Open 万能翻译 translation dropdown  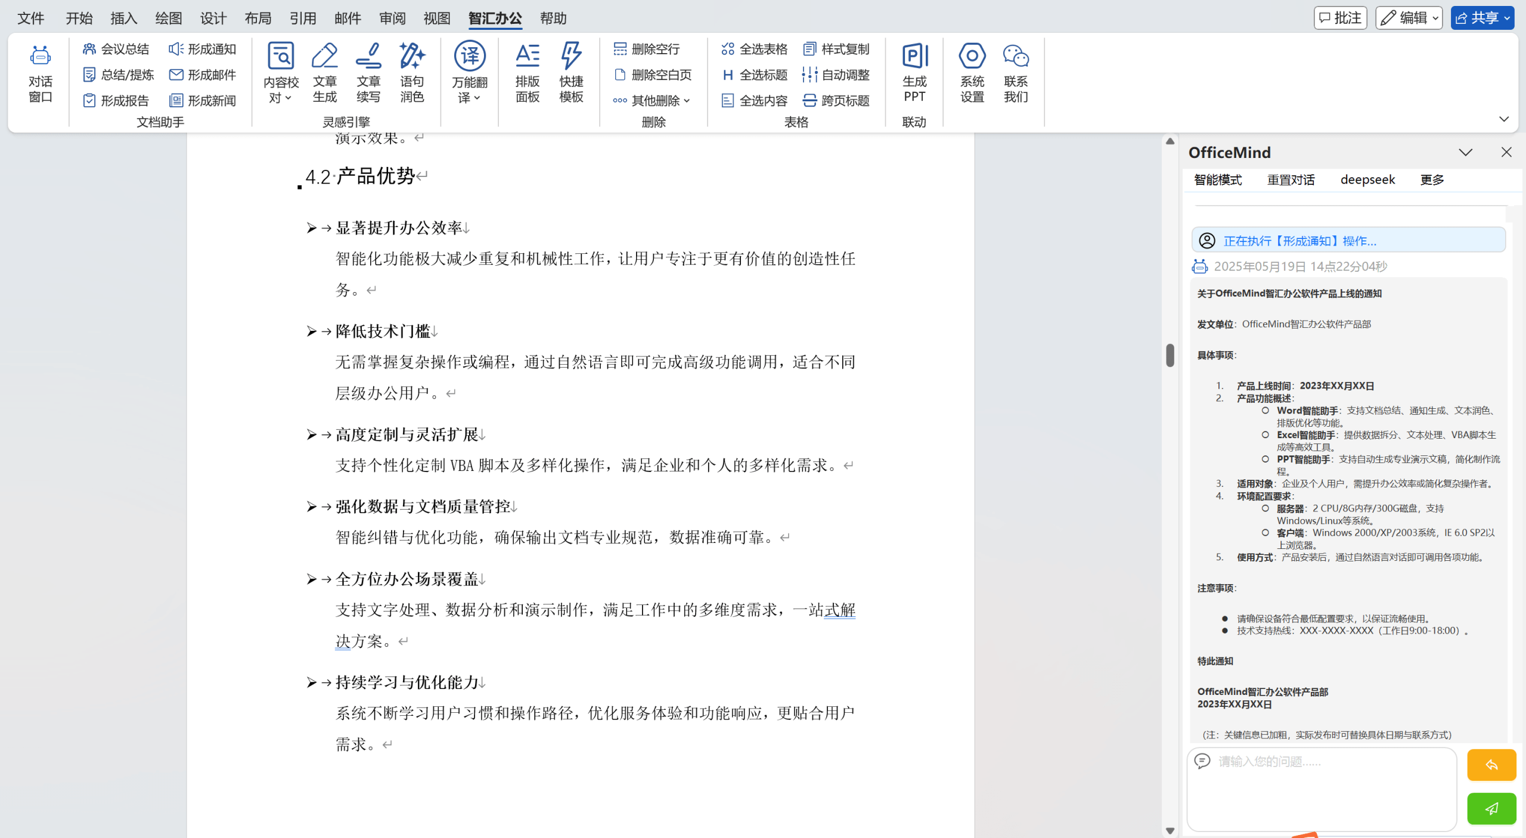tap(470, 73)
